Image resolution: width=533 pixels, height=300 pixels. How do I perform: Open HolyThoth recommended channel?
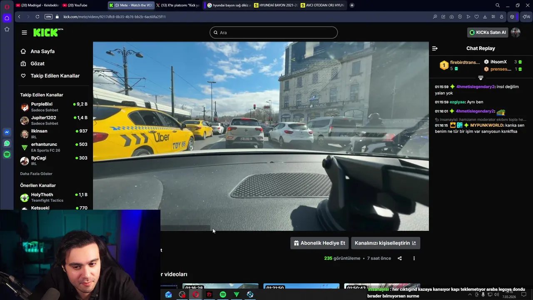pos(54,197)
